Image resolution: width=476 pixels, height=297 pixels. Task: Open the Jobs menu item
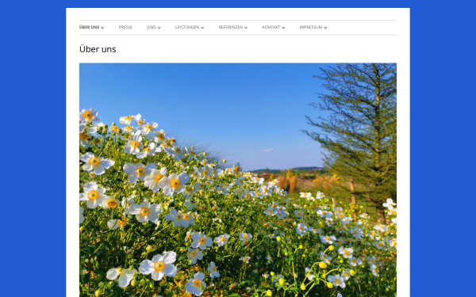[152, 27]
